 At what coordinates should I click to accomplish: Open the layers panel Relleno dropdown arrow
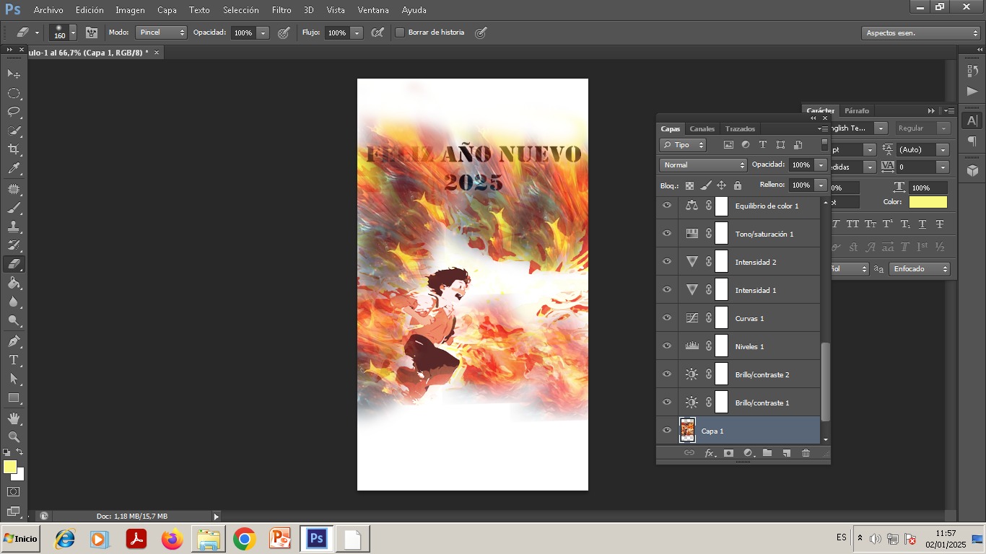coord(821,185)
